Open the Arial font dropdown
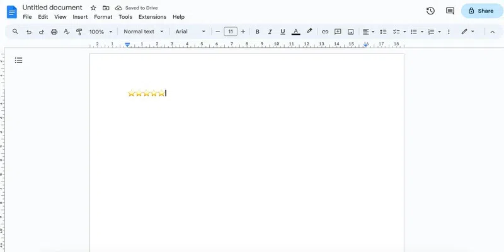The width and height of the screenshot is (504, 252). (190, 31)
